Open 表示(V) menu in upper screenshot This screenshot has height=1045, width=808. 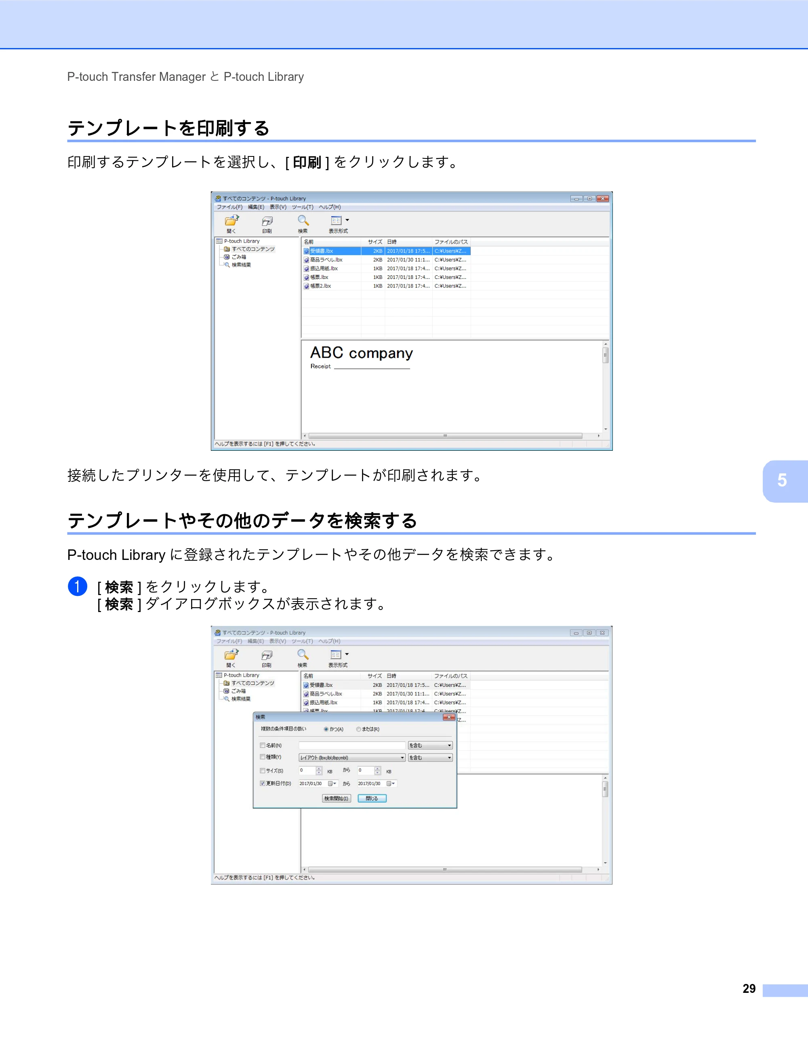(278, 207)
